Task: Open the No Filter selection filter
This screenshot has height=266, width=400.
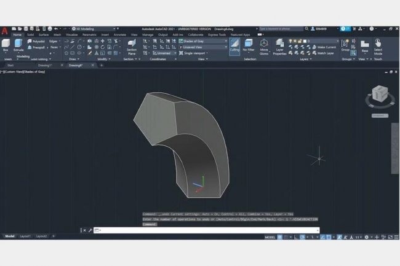Action: (249, 46)
